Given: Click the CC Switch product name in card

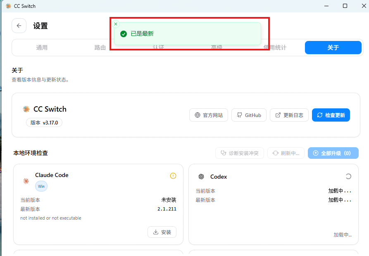Looking at the screenshot, I should click(50, 109).
